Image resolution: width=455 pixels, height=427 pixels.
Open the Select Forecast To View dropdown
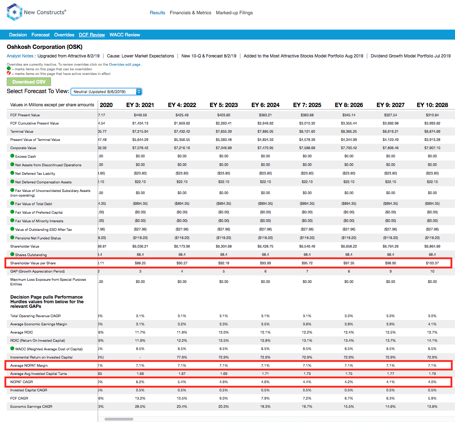pos(106,92)
